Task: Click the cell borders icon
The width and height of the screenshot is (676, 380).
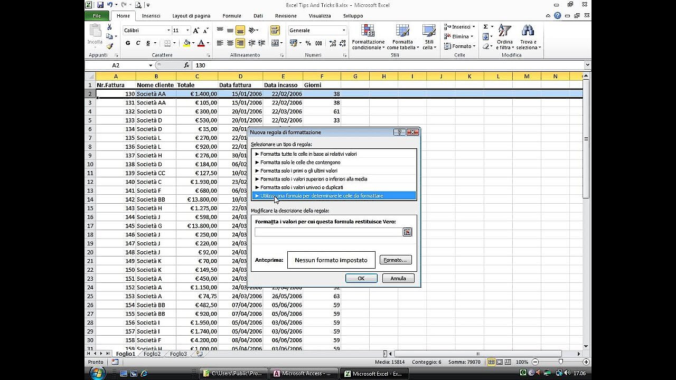Action: pos(167,43)
